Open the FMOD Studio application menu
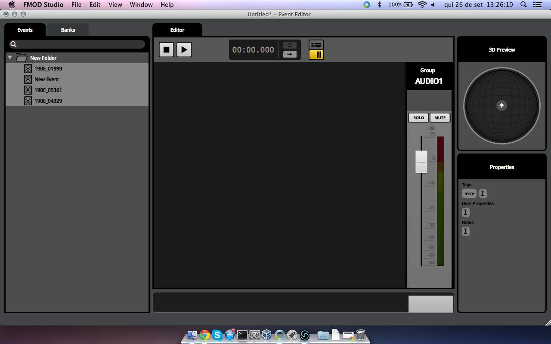The height and width of the screenshot is (344, 551). point(43,5)
